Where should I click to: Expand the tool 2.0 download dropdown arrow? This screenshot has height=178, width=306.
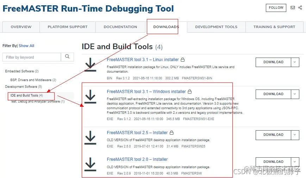click(295, 161)
